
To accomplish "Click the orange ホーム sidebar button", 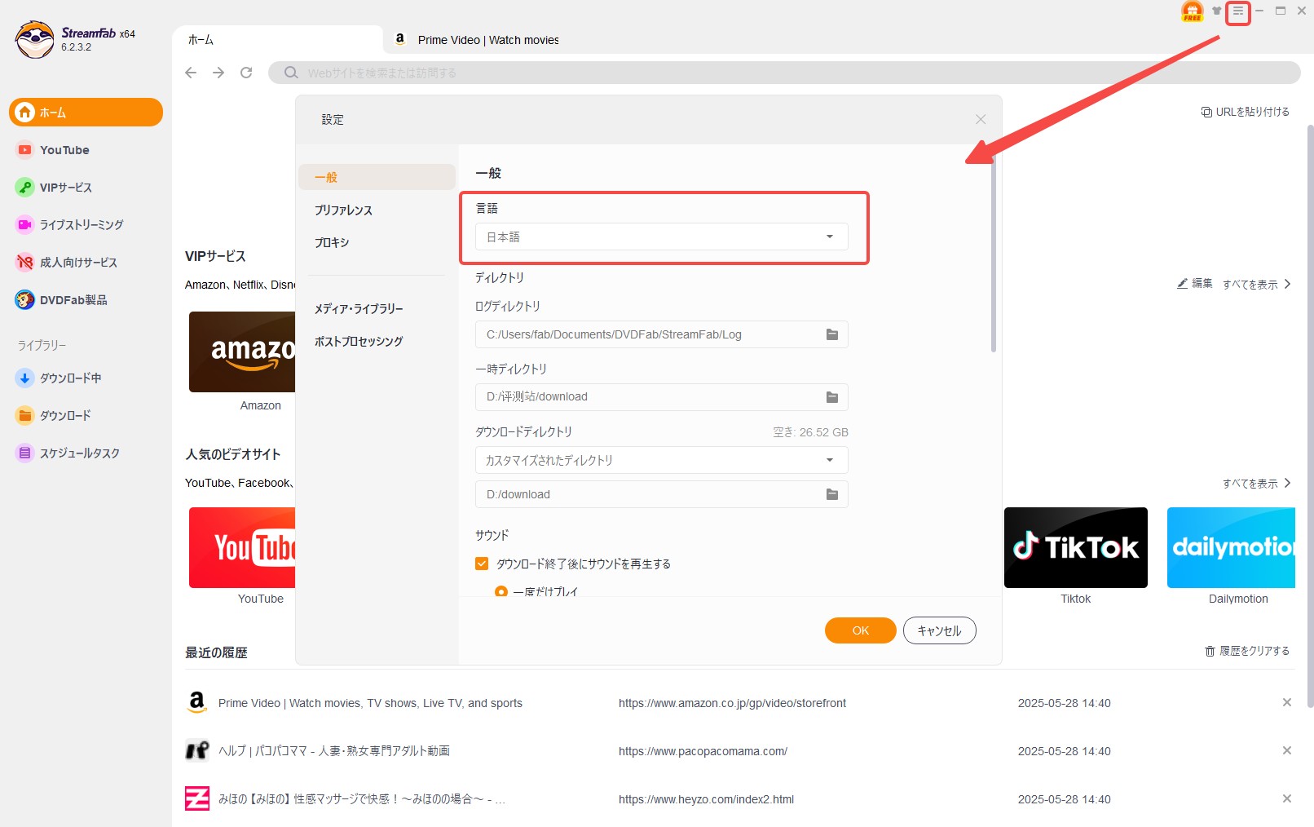I will 86,112.
